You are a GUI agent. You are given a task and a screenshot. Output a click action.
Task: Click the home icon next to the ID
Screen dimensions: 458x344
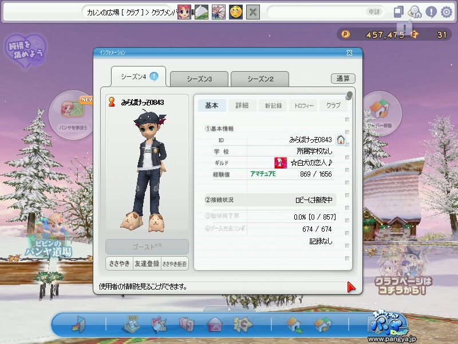(341, 139)
